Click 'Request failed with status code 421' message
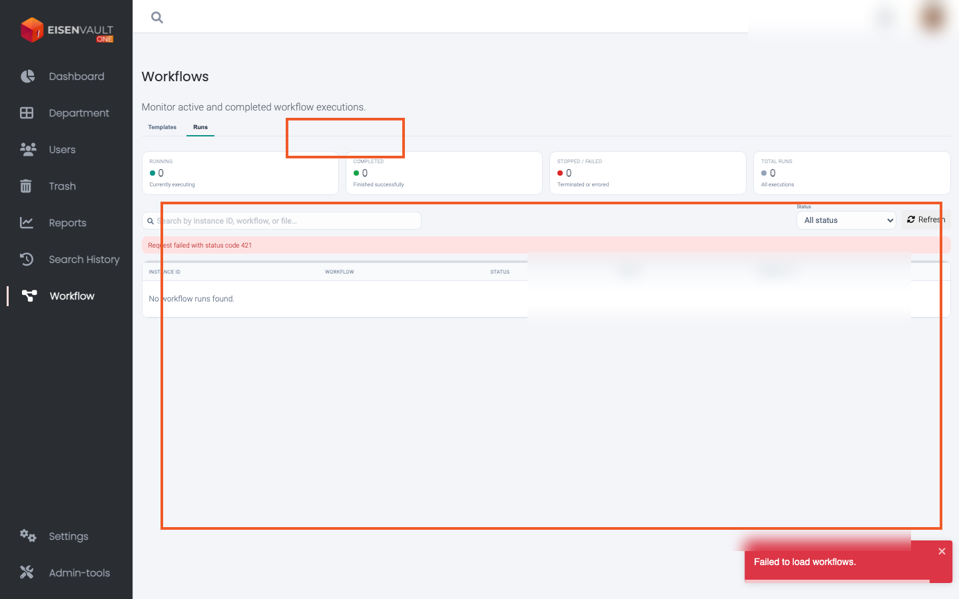The image size is (959, 599). (200, 246)
